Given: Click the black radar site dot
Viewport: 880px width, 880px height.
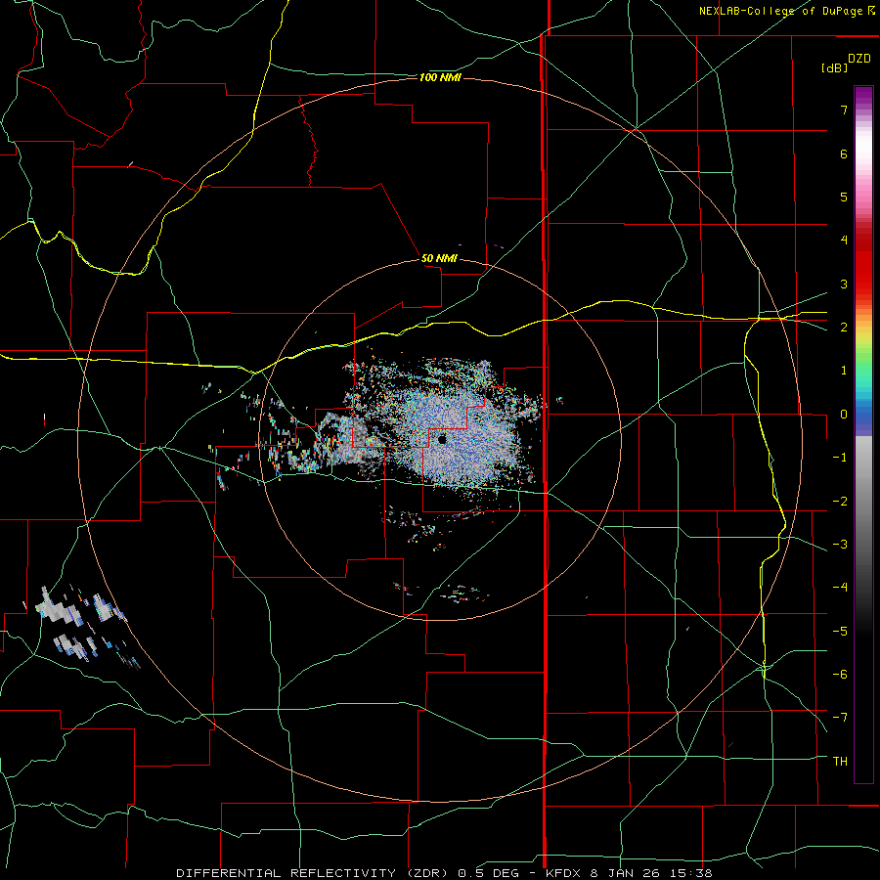Looking at the screenshot, I should pos(442,440).
